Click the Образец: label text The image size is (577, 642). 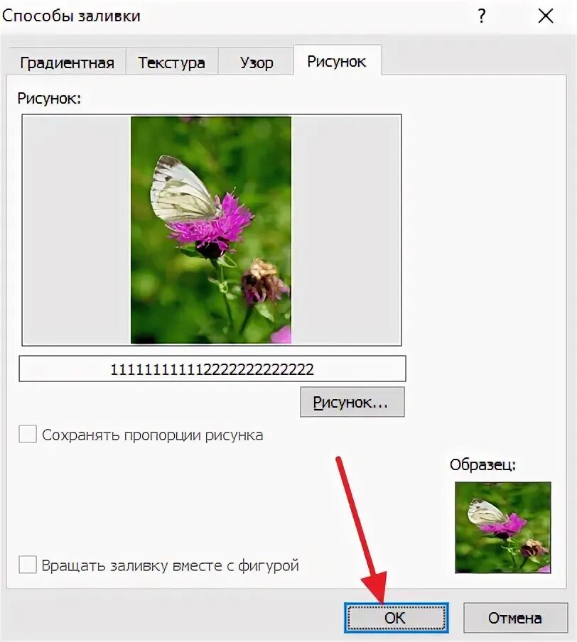point(482,464)
